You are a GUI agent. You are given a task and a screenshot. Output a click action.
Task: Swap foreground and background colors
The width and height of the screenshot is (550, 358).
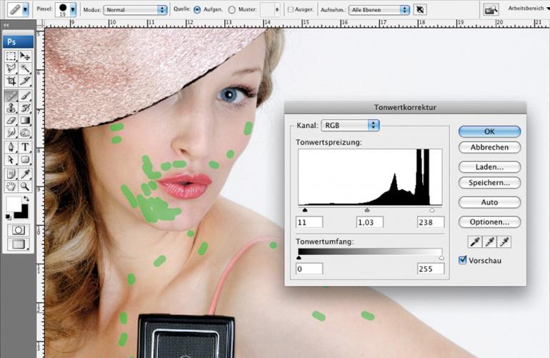pyautogui.click(x=26, y=199)
